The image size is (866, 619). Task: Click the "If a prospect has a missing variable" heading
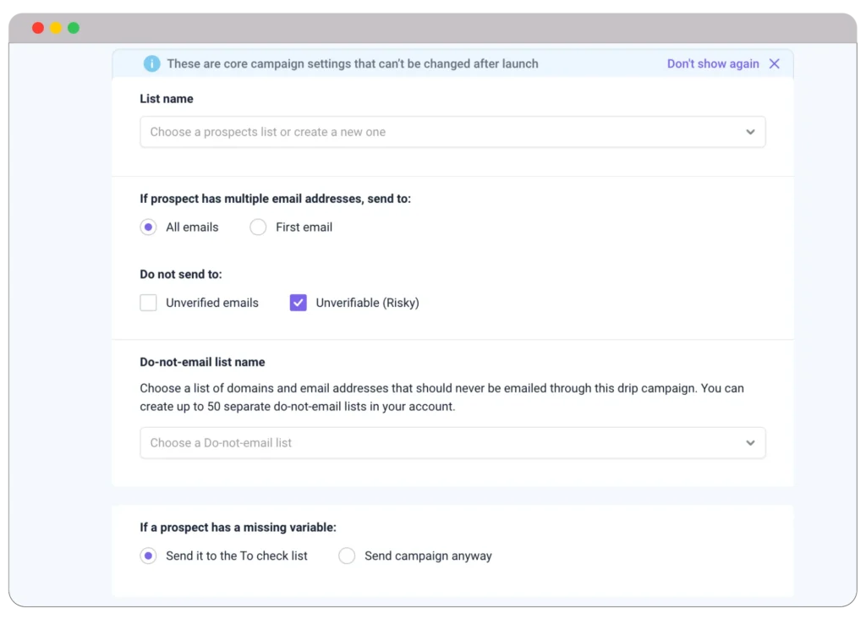pyautogui.click(x=238, y=528)
